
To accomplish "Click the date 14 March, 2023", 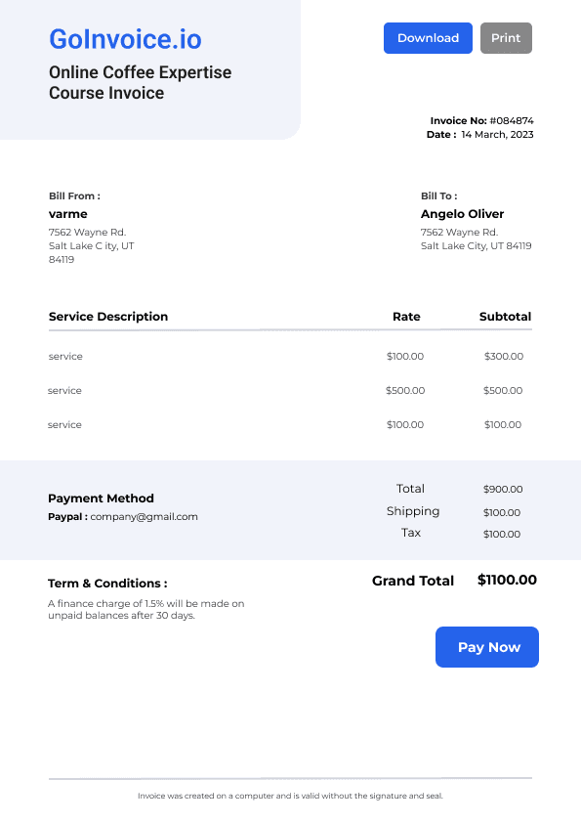I will [x=497, y=134].
